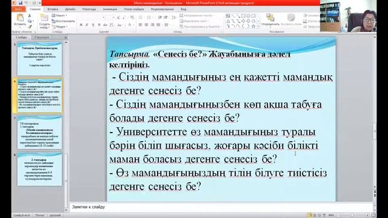The width and height of the screenshot is (388, 218).
Task: Click the zoom out minus button
Action: point(338,216)
